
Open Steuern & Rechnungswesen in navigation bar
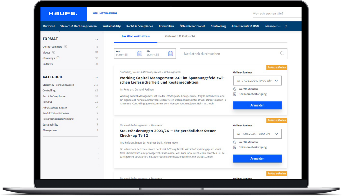tap(78, 26)
